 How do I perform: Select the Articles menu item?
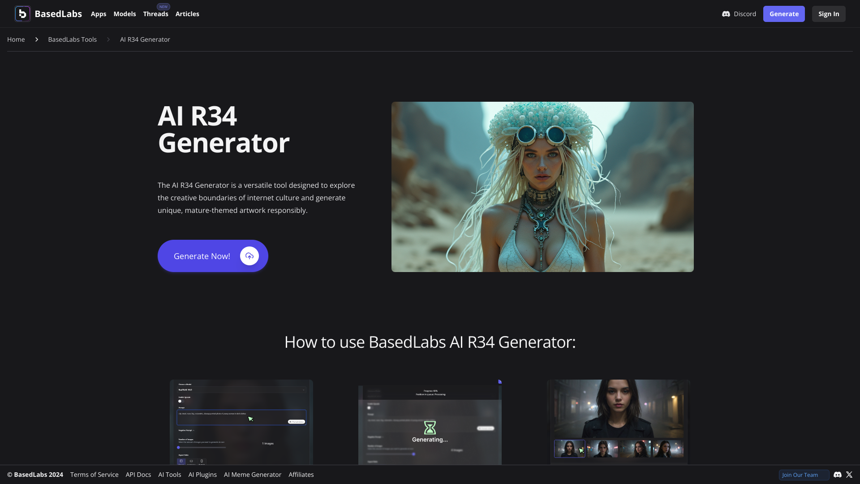pyautogui.click(x=187, y=13)
